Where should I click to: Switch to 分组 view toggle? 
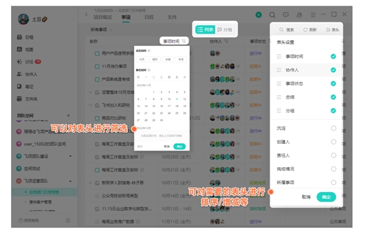224,30
